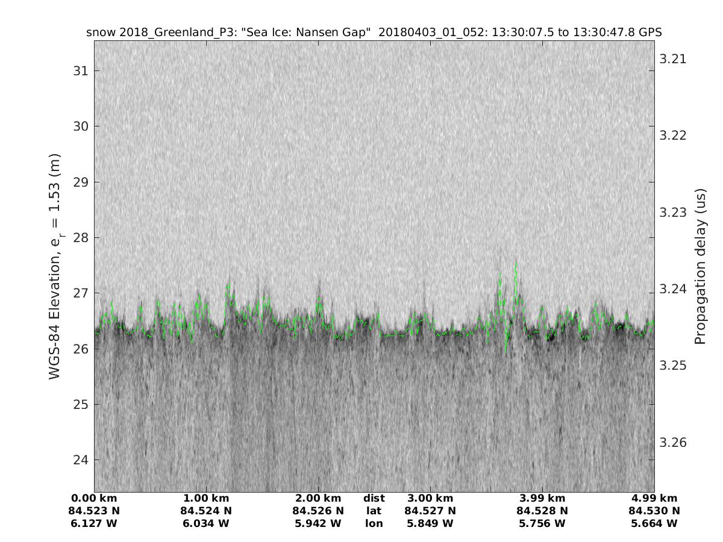Click the 31 elevation tick label
The height and width of the screenshot is (542, 723).
80,71
